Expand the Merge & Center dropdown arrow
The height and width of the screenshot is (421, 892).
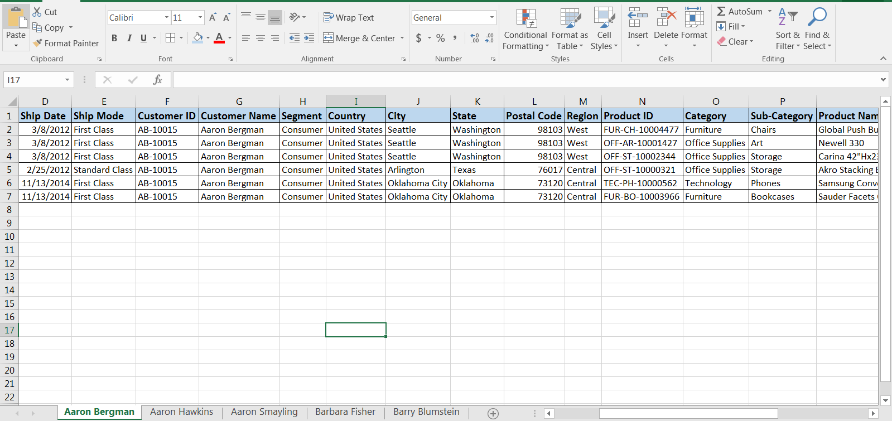click(x=402, y=38)
